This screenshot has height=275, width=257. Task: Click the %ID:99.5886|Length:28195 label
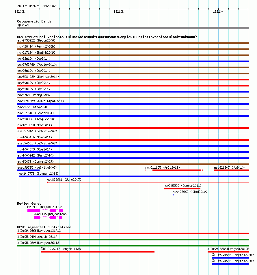click(x=228, y=249)
